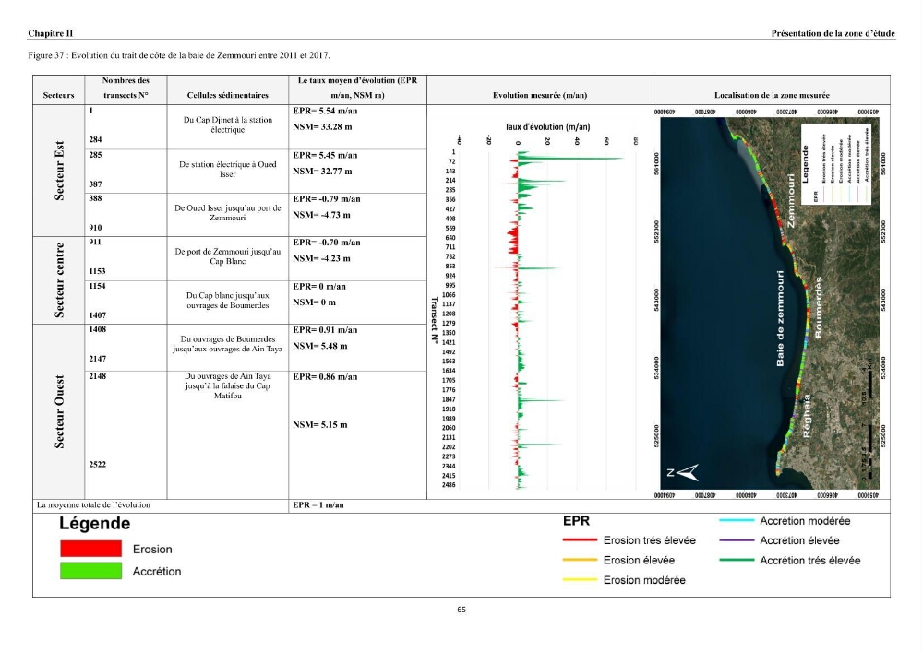Click De port de Zemmouri jusqu'au Cap Blanc

pos(228,256)
